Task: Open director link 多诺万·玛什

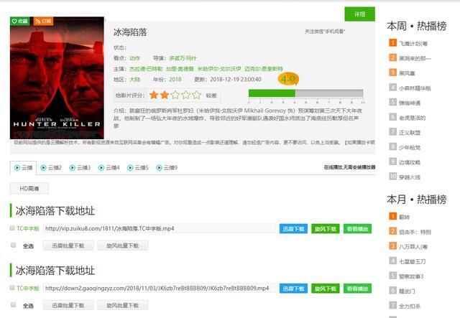Action: coord(183,58)
